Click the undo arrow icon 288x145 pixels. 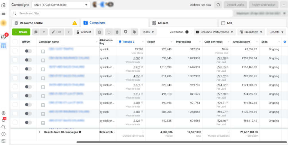tap(109, 32)
